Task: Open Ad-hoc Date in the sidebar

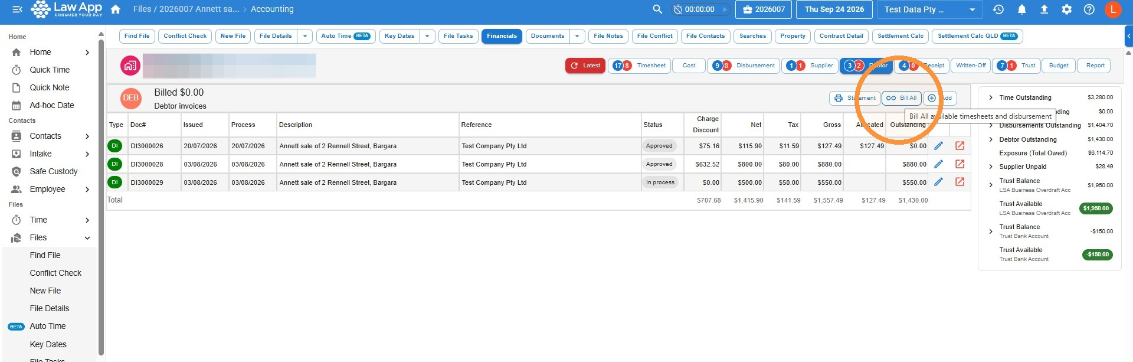Action: click(52, 105)
